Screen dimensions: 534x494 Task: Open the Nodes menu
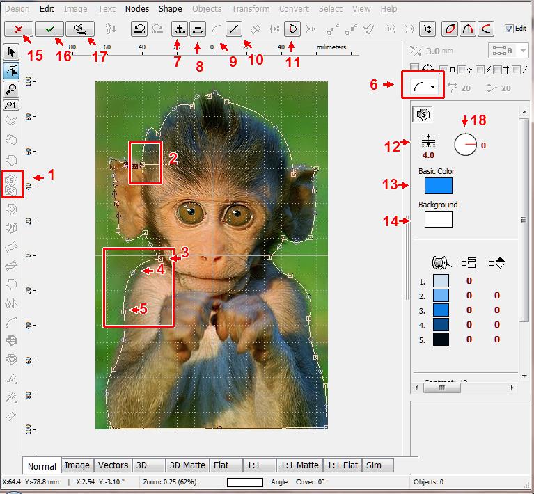[x=136, y=9]
